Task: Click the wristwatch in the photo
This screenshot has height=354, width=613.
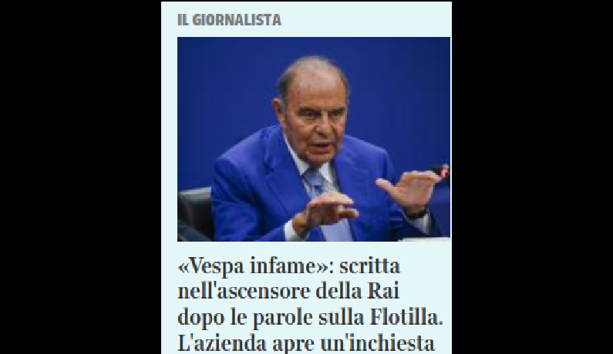Action: (x=416, y=214)
